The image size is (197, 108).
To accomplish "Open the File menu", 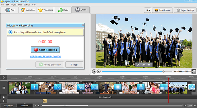I will click(x=3, y=5).
